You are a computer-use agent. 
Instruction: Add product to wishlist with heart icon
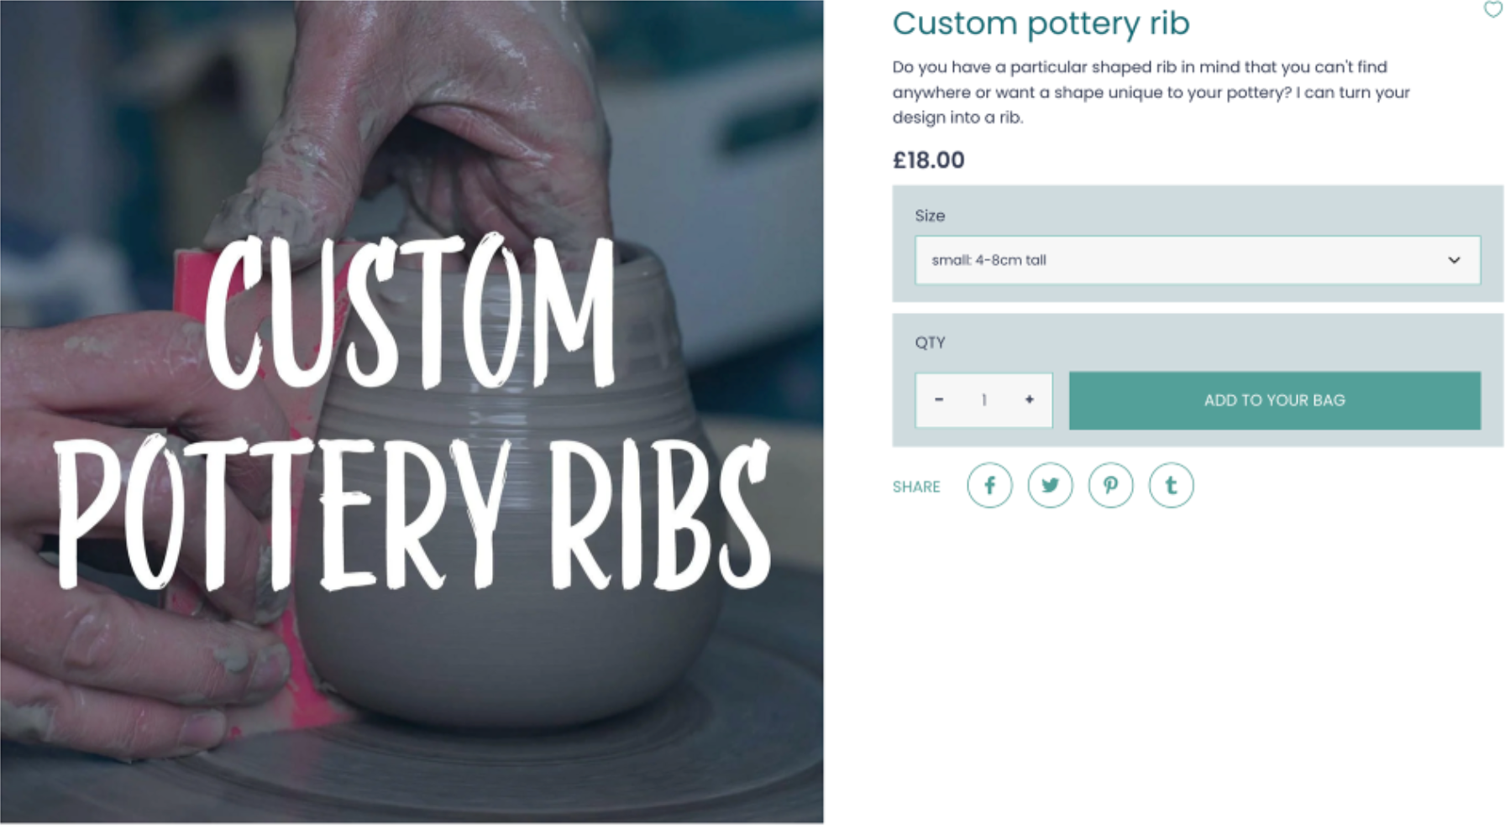1492,9
